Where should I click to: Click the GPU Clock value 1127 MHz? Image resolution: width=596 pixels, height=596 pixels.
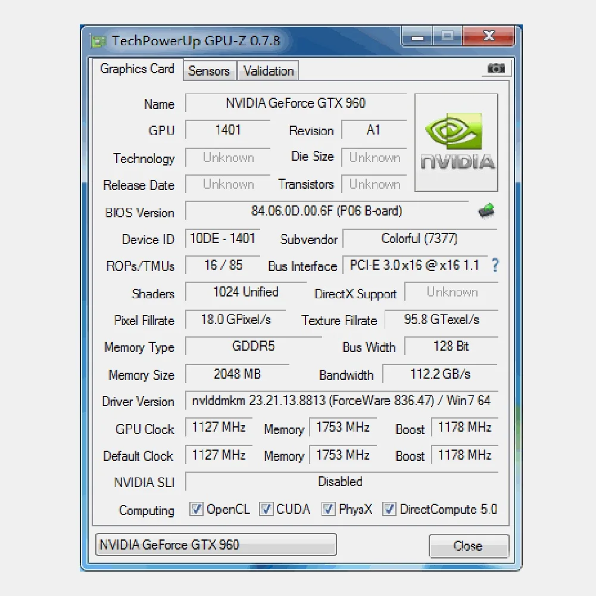tap(219, 428)
